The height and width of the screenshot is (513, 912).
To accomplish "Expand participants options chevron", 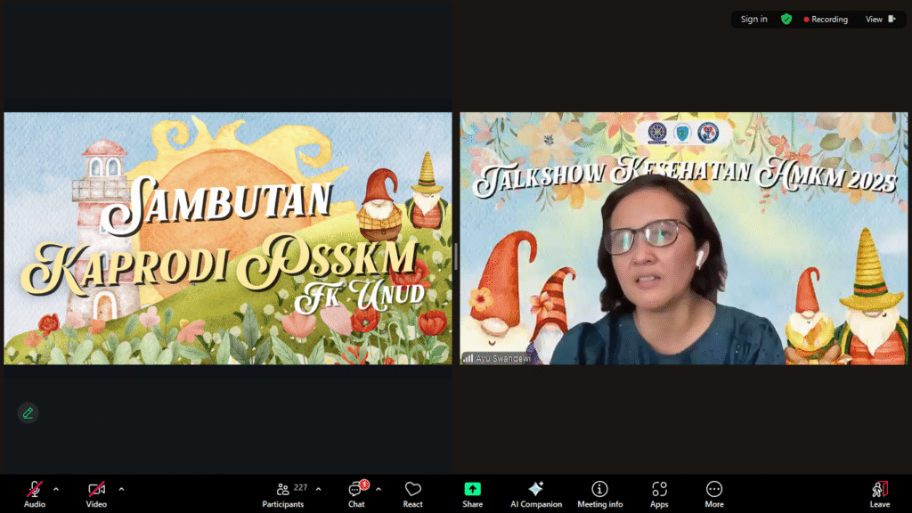I will (318, 489).
